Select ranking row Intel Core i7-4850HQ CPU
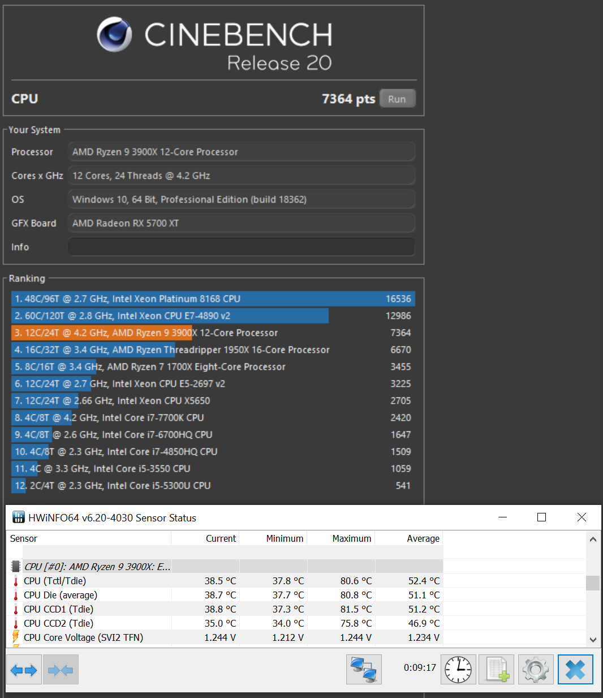 [x=213, y=452]
